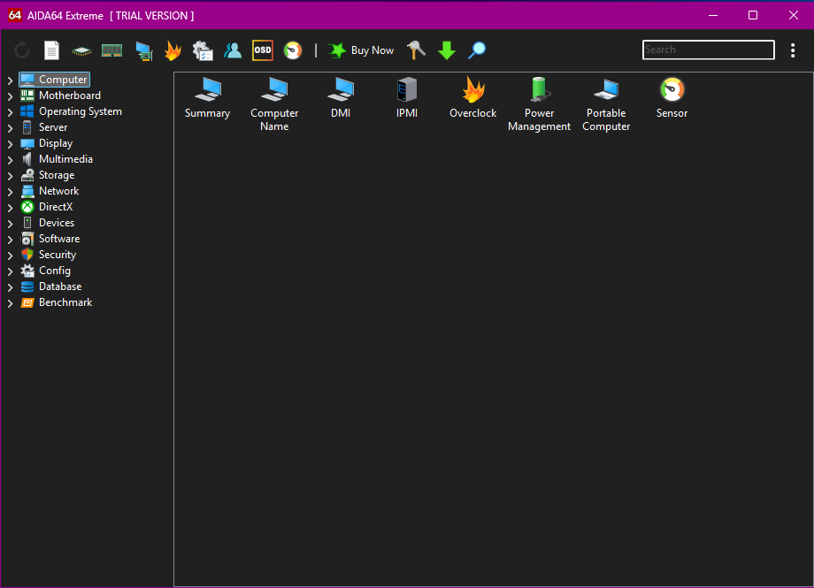This screenshot has width=814, height=588.
Task: Open the Computer Name page icon
Action: 274,104
